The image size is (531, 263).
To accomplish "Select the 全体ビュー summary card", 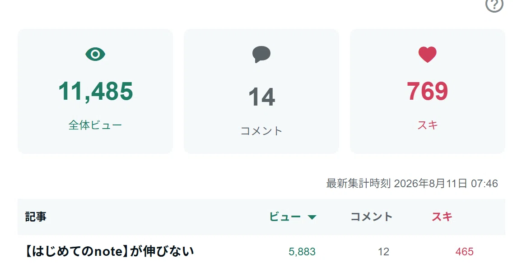I will (x=95, y=91).
